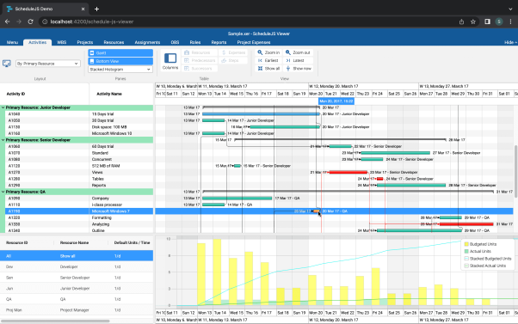Click the resource table horizontal scrollbar

pyautogui.click(x=55, y=321)
